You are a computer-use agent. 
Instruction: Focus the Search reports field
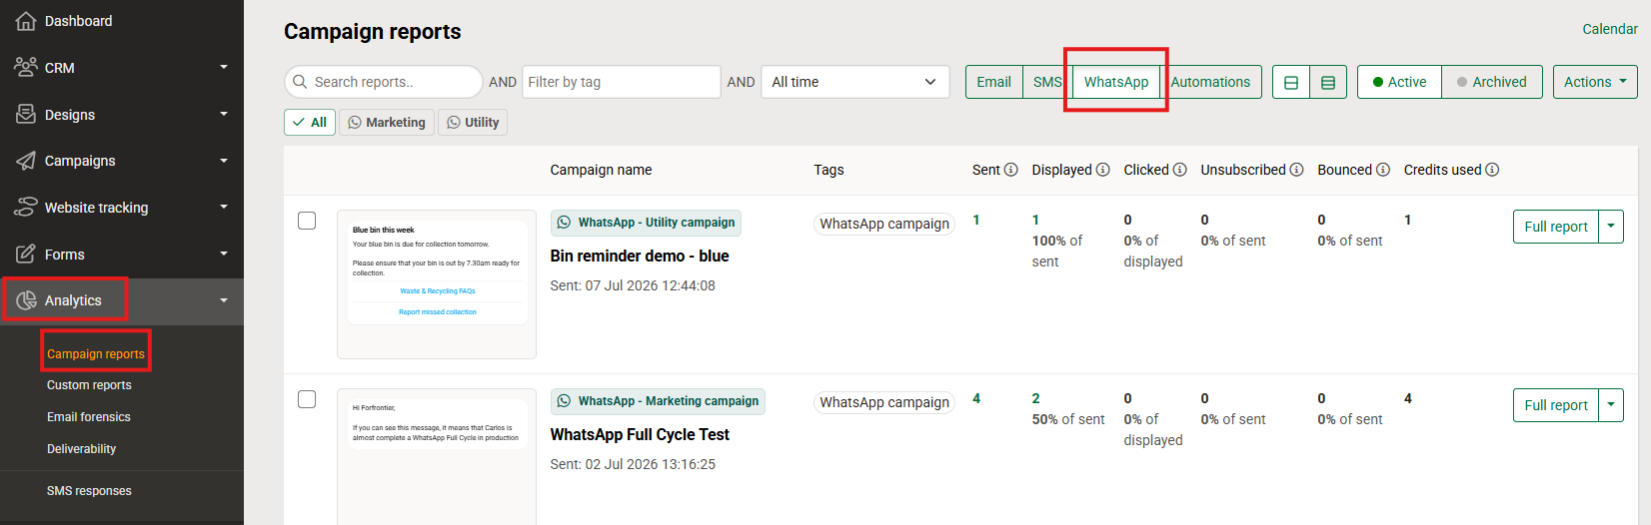pyautogui.click(x=384, y=82)
